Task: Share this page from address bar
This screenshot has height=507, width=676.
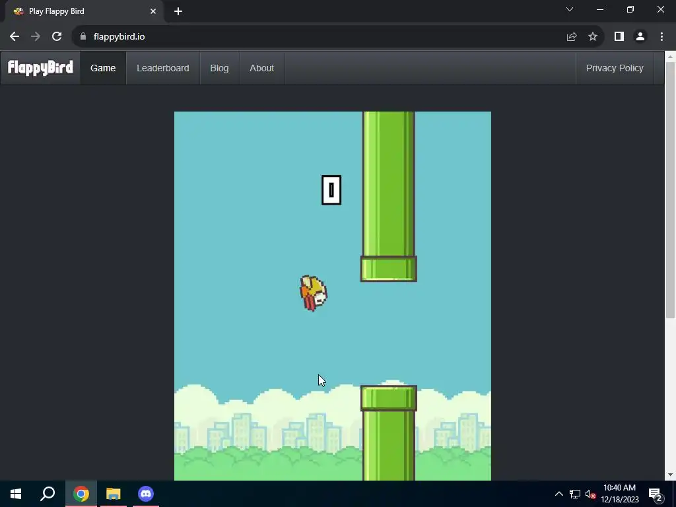Action: 572,37
